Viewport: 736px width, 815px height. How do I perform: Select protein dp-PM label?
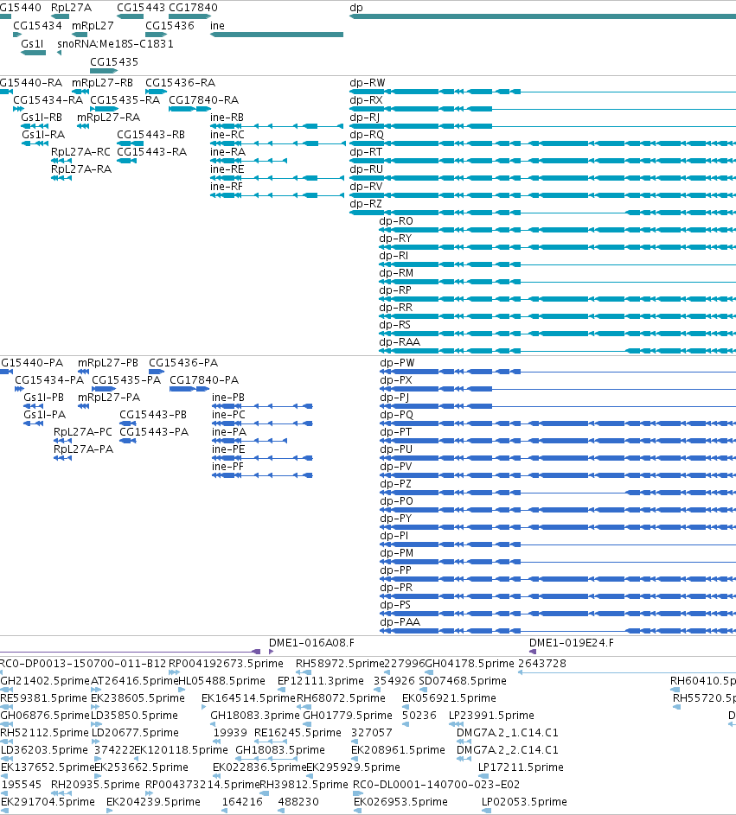[x=396, y=553]
